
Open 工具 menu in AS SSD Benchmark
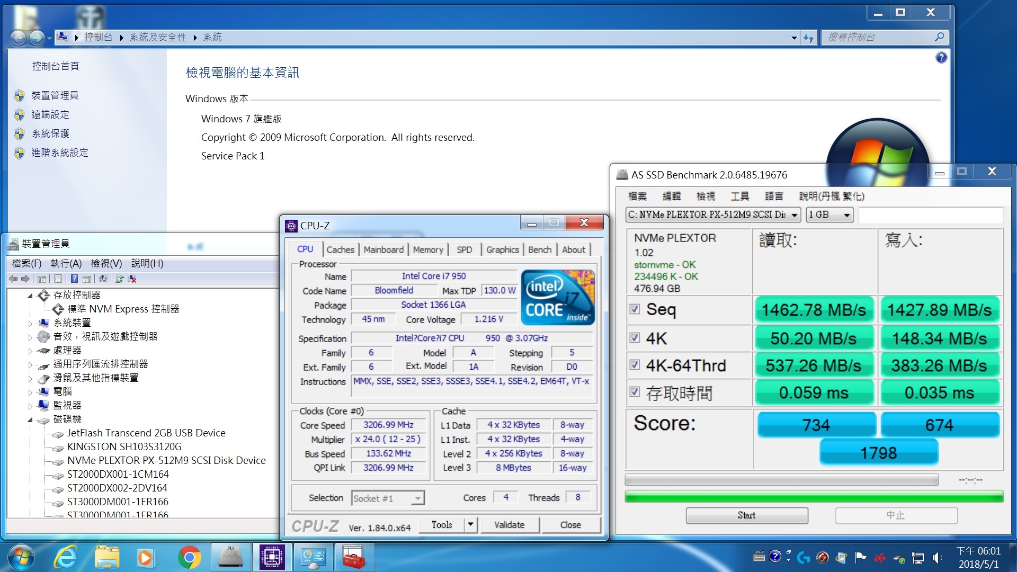coord(740,196)
